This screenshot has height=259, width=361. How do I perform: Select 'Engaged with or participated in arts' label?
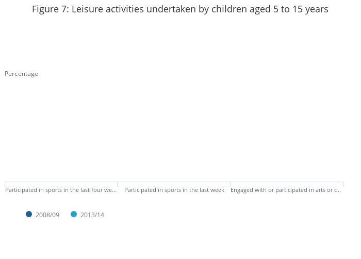[x=286, y=190]
